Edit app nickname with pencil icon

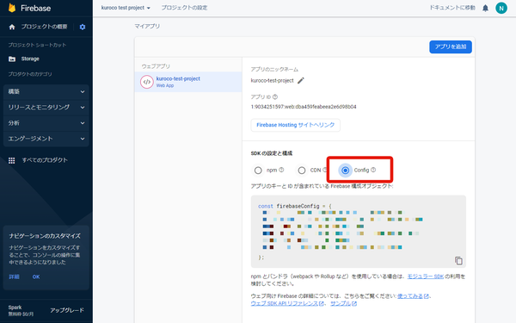pyautogui.click(x=301, y=80)
